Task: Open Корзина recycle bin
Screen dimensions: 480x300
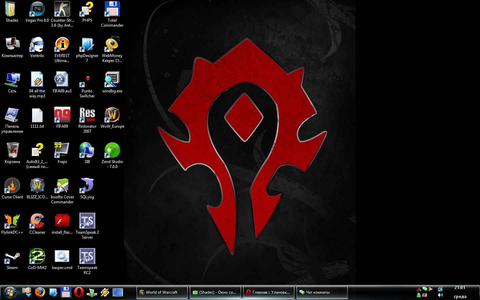Action: click(x=12, y=151)
